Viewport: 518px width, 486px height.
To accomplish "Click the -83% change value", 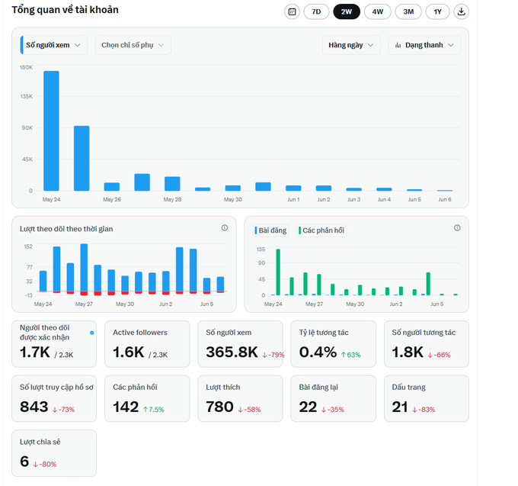I will [x=424, y=410].
